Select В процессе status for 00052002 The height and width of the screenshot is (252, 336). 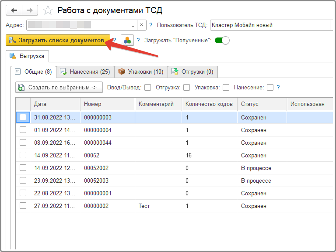262,168
